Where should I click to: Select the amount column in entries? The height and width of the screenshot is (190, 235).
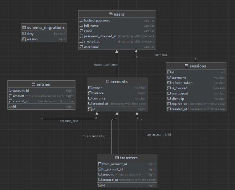point(41,96)
